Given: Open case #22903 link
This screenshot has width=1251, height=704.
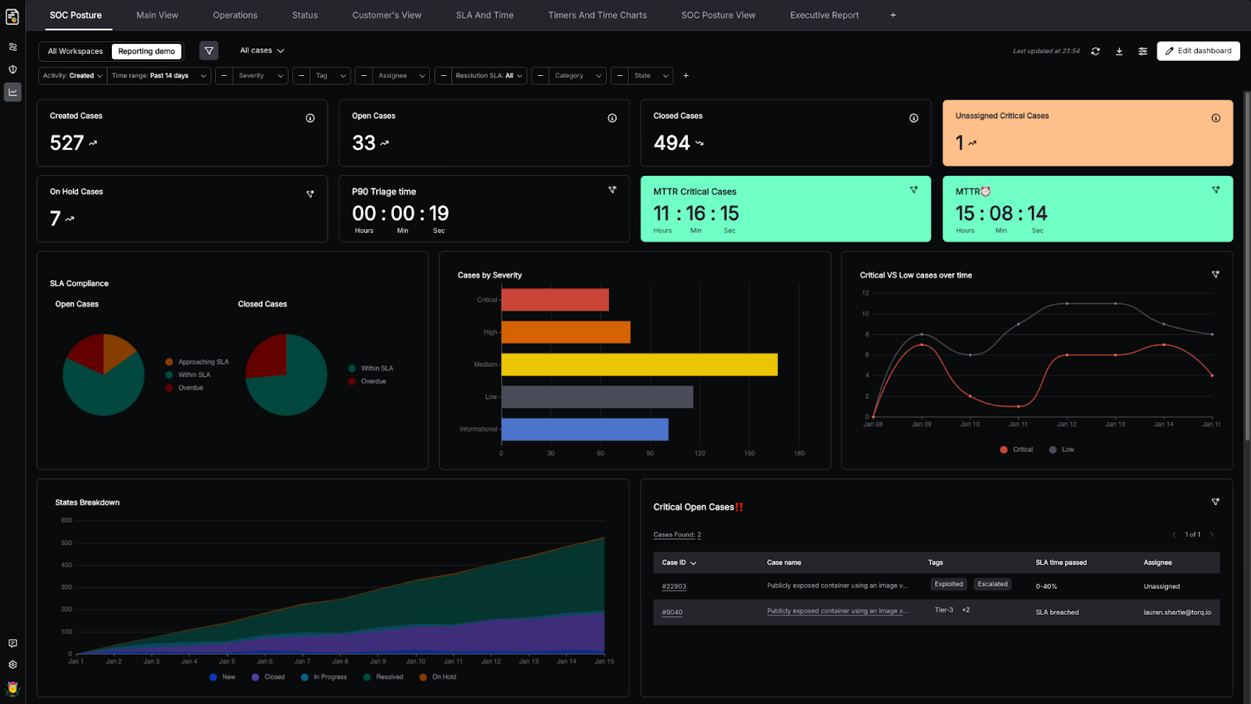Looking at the screenshot, I should click(673, 587).
